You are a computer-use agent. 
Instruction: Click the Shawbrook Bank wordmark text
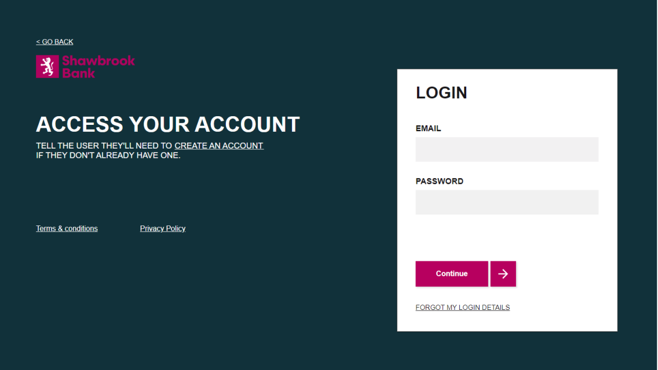pos(98,66)
